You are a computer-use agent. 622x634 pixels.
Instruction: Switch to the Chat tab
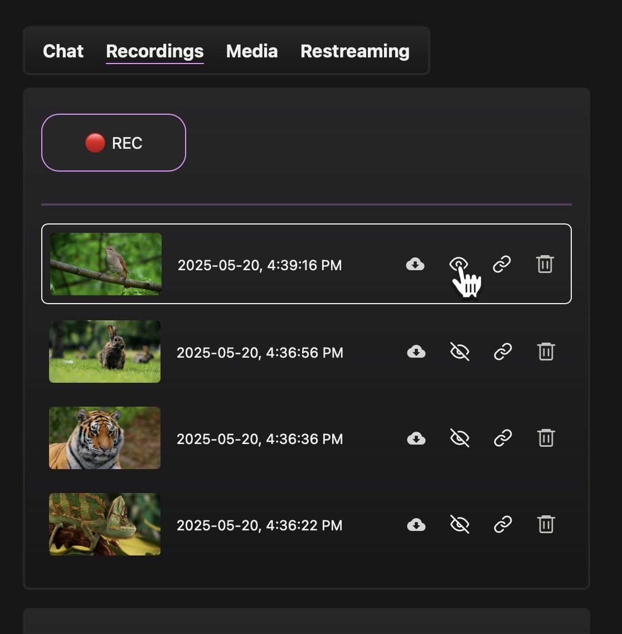click(63, 51)
